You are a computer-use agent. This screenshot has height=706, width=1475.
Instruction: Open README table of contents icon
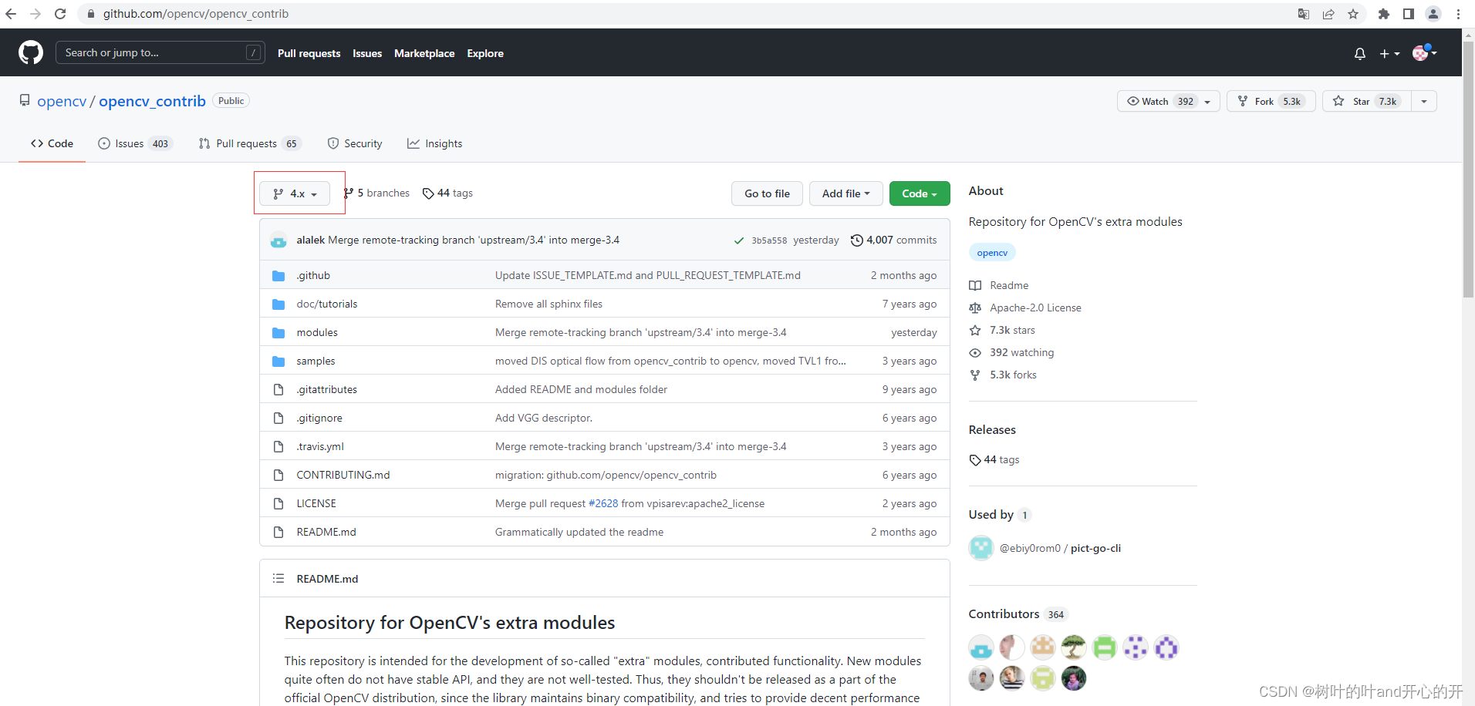click(x=278, y=578)
